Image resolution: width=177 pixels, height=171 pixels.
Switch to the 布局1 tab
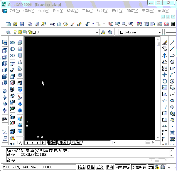pos(64,142)
